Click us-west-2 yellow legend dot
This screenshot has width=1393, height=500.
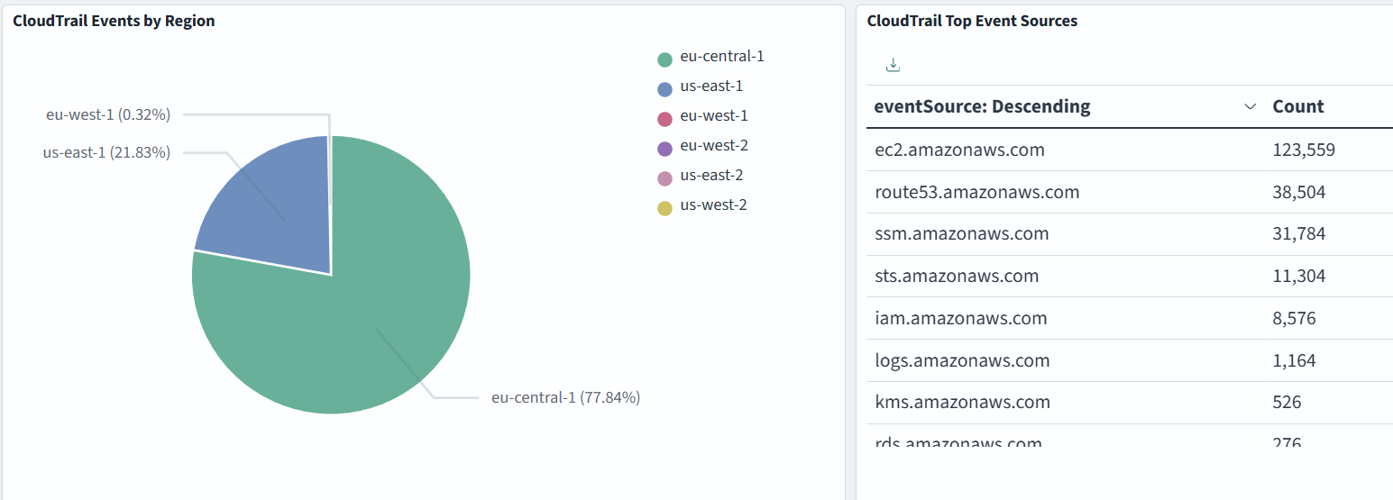point(665,208)
